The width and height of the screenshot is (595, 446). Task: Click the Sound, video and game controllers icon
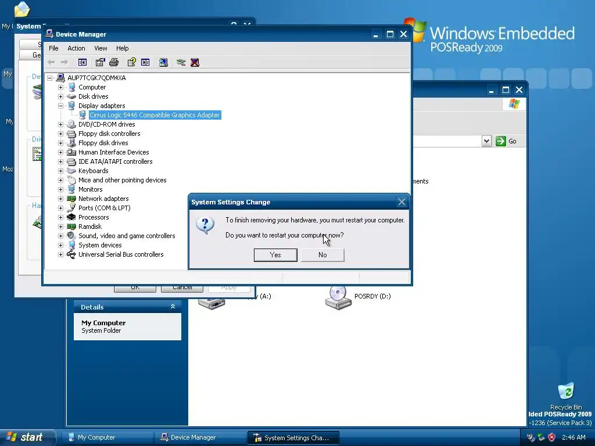tap(71, 236)
